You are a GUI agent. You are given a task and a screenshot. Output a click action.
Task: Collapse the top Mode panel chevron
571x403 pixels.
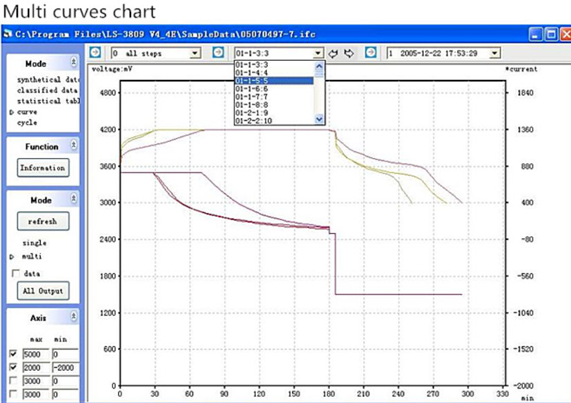tap(74, 63)
